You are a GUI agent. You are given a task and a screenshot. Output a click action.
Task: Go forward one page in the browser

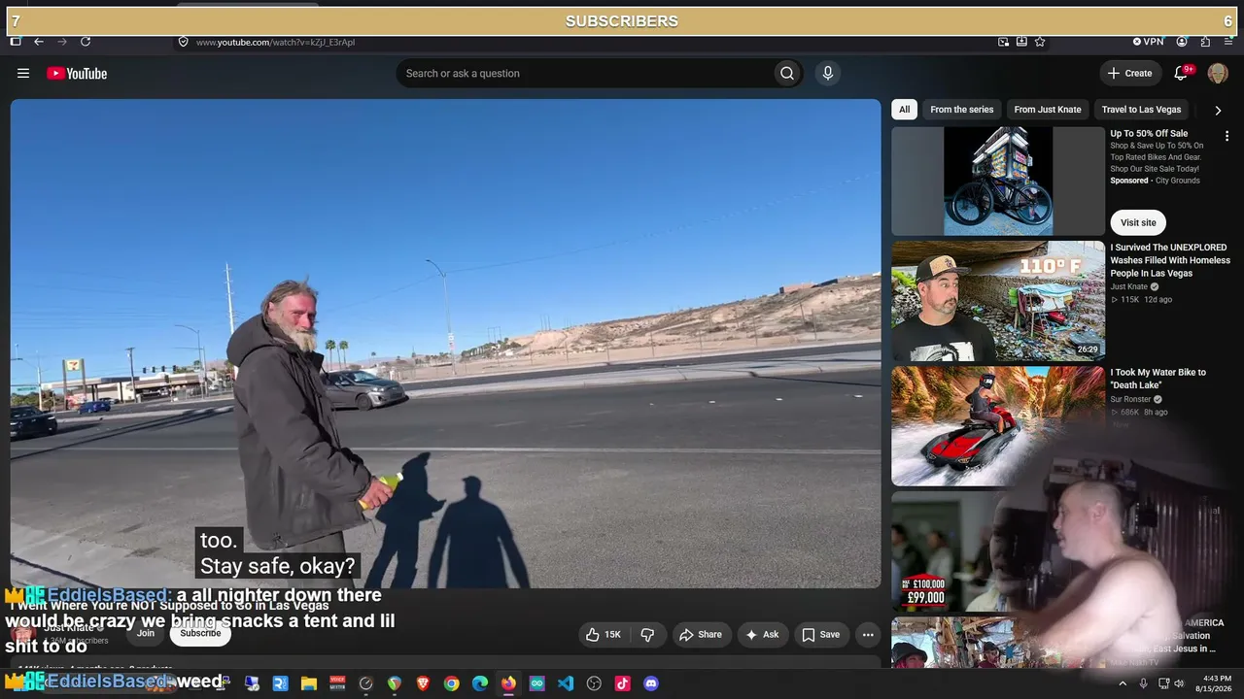(62, 42)
